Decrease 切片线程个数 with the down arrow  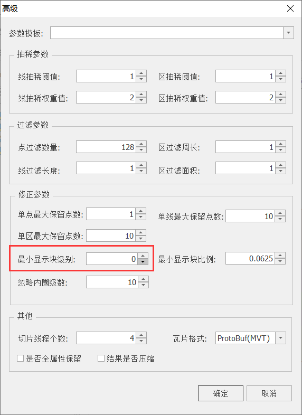tap(141, 341)
